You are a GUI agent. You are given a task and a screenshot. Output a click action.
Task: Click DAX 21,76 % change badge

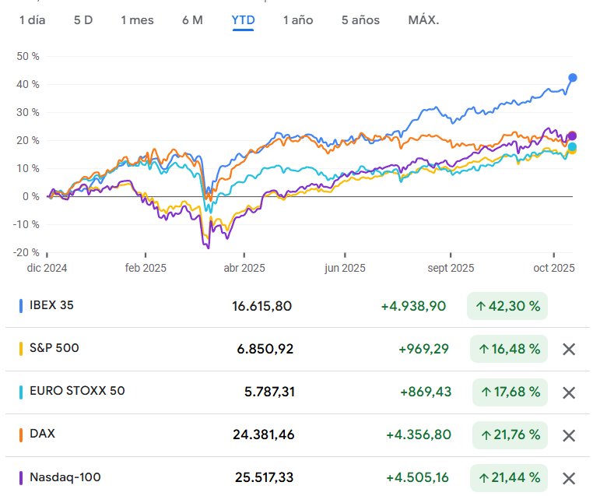(x=510, y=435)
